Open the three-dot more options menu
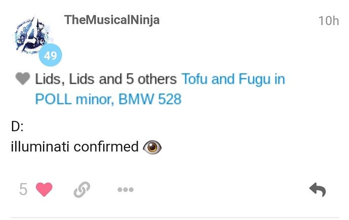349x220 pixels. point(125,190)
